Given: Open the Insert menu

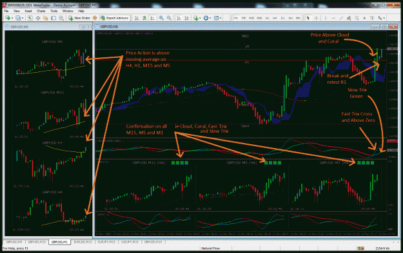Looking at the screenshot, I should [28, 11].
